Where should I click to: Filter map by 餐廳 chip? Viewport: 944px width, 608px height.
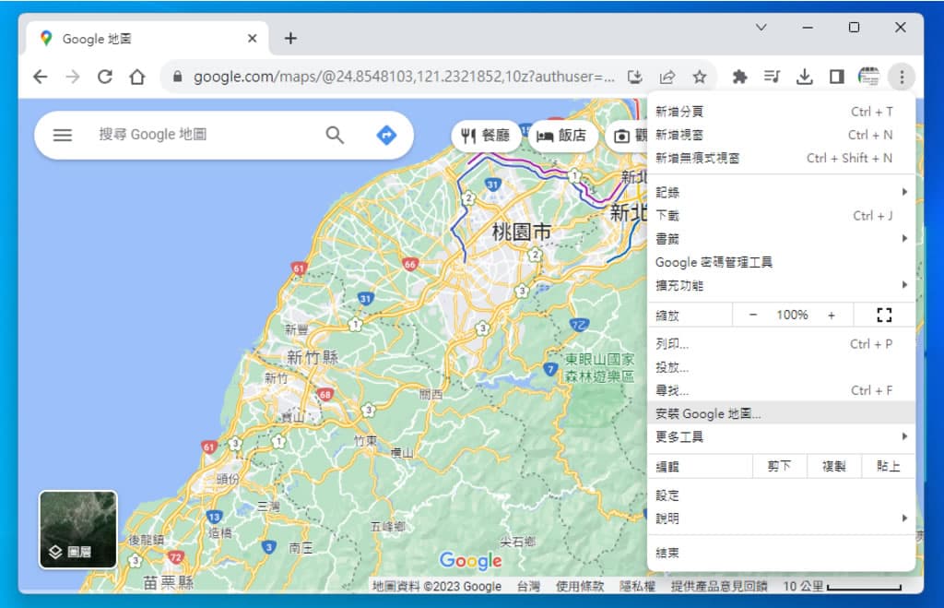485,136
